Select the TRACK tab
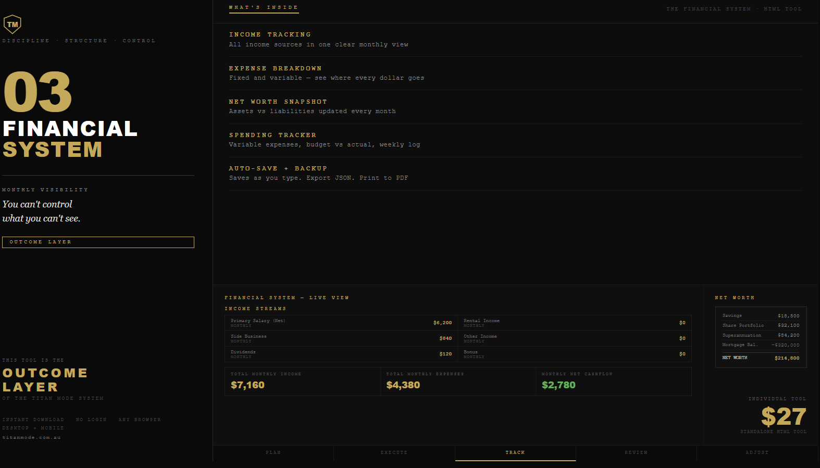Image resolution: width=820 pixels, height=468 pixels. pos(515,453)
